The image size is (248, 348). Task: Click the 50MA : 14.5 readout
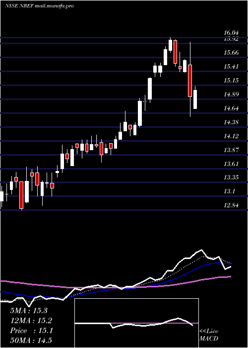point(31,341)
